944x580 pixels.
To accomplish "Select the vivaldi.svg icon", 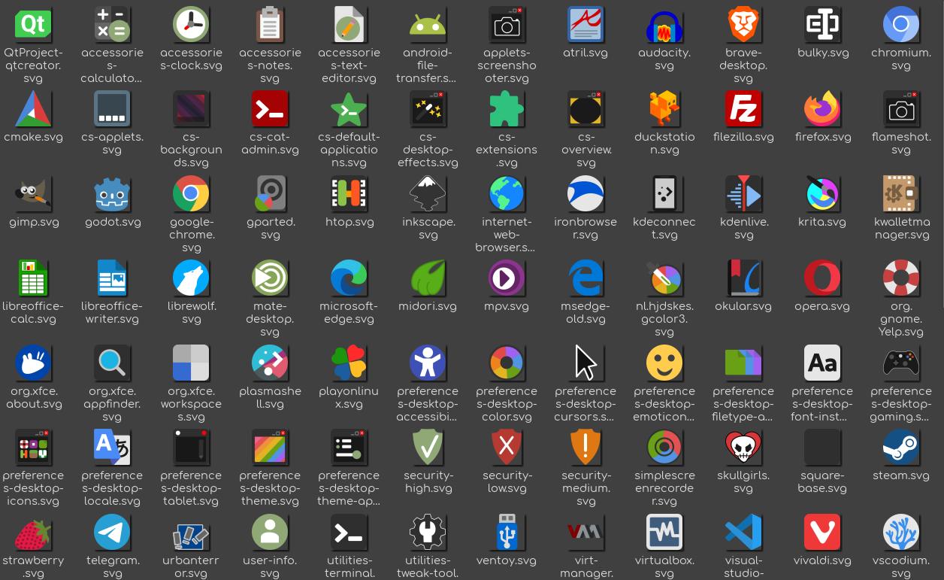I will 822,533.
